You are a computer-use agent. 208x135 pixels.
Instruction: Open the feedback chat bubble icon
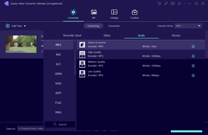pyautogui.click(x=173, y=3)
